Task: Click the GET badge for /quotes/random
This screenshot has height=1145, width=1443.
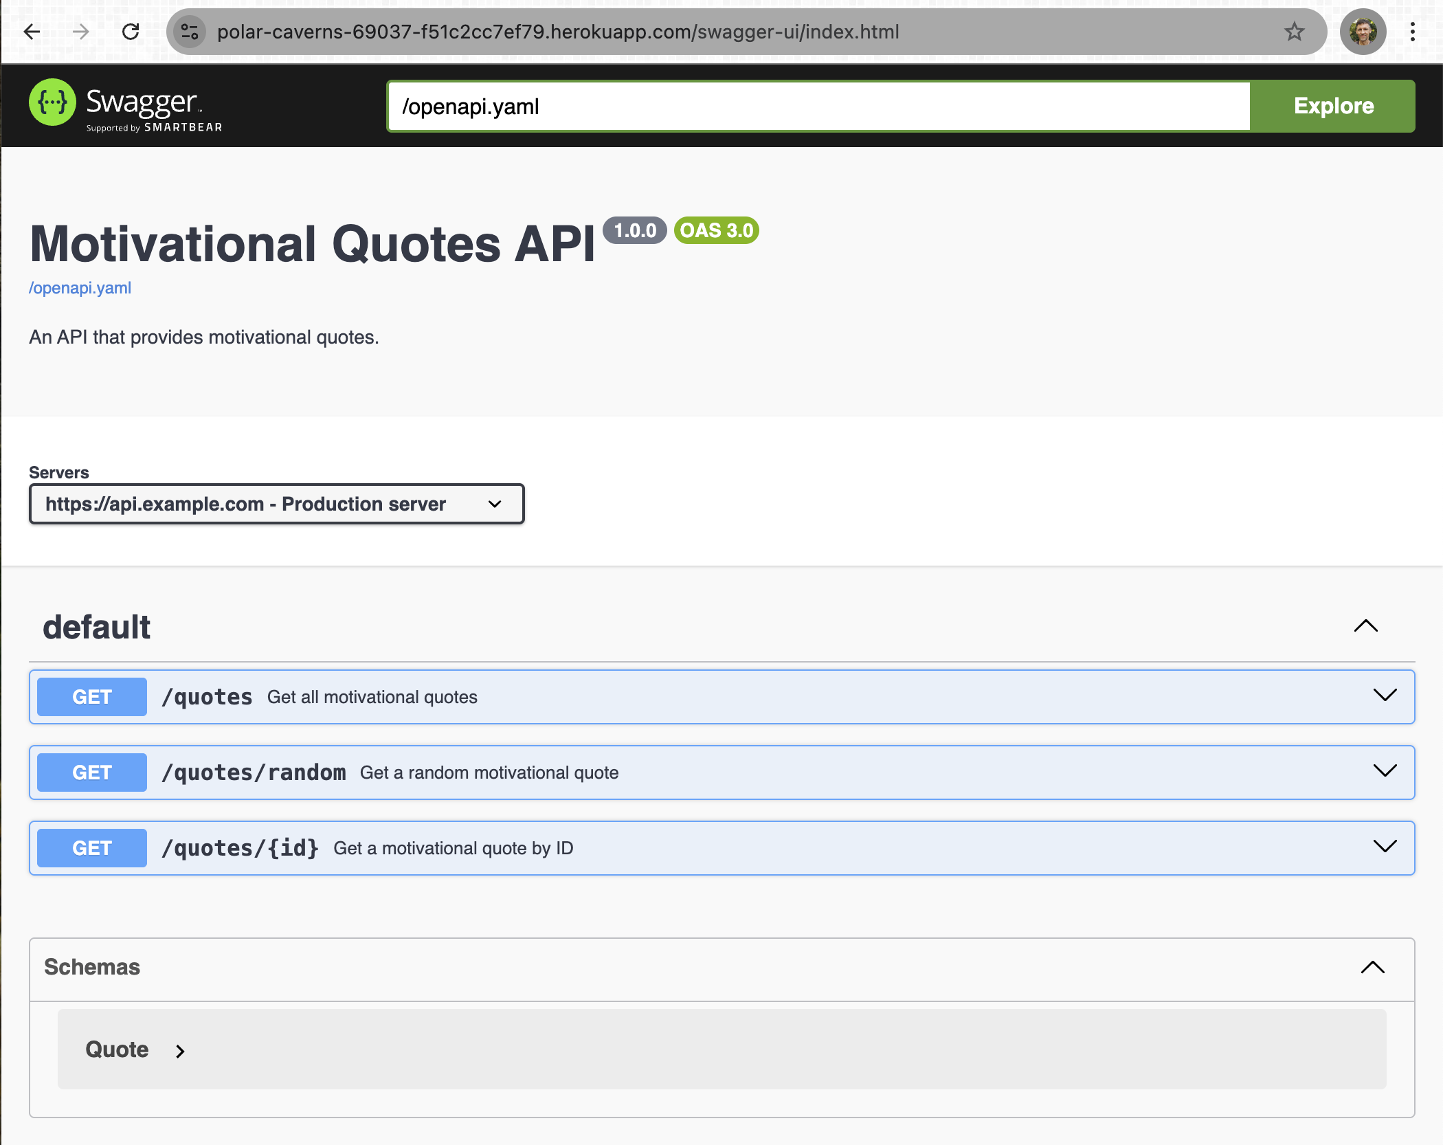Action: pyautogui.click(x=92, y=772)
